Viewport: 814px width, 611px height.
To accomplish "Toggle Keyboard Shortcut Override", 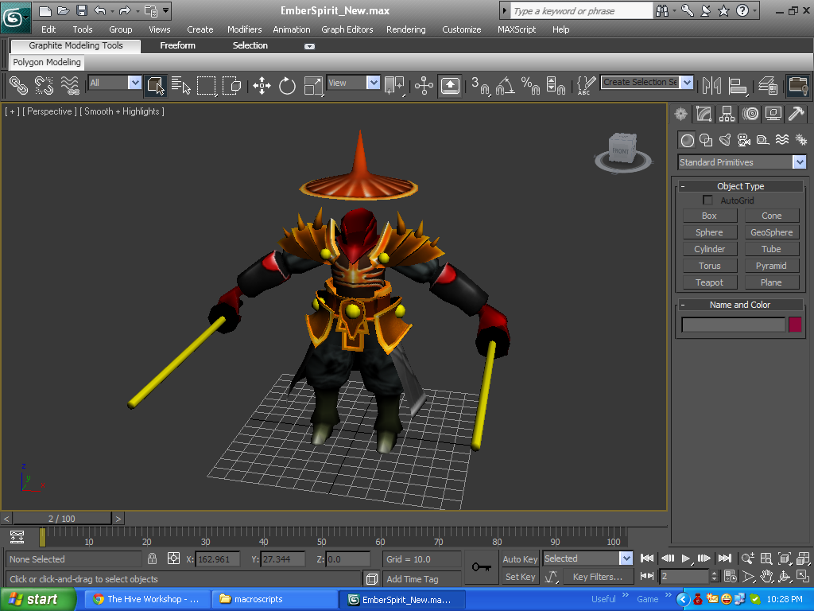I will pos(450,85).
